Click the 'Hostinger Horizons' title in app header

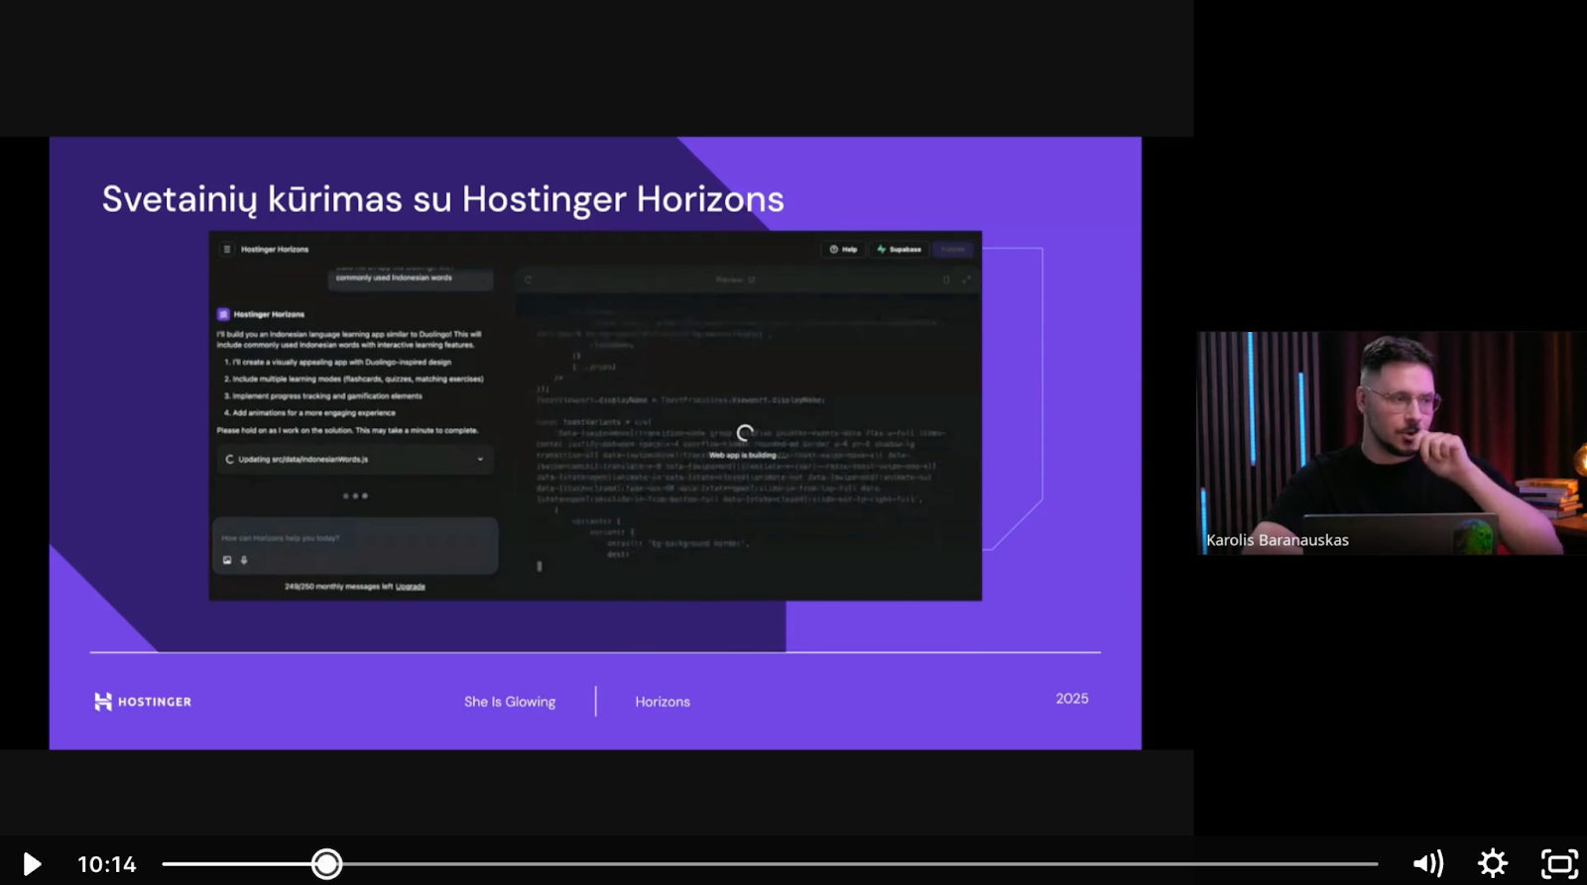point(275,249)
